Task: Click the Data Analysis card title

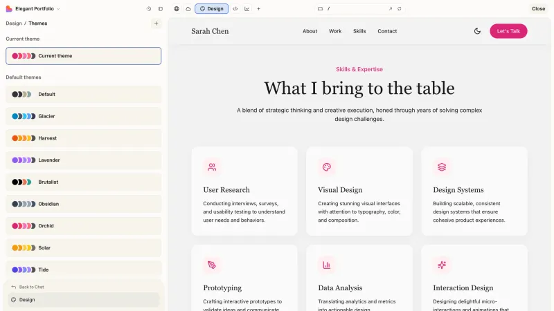Action: pyautogui.click(x=340, y=288)
